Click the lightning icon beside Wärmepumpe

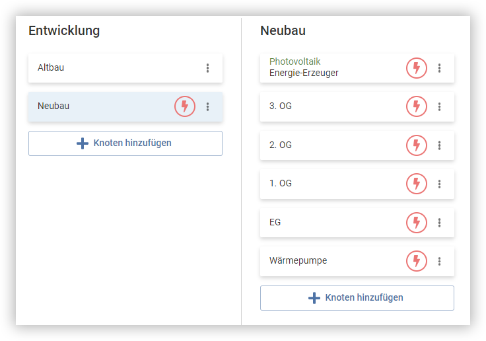tap(416, 261)
